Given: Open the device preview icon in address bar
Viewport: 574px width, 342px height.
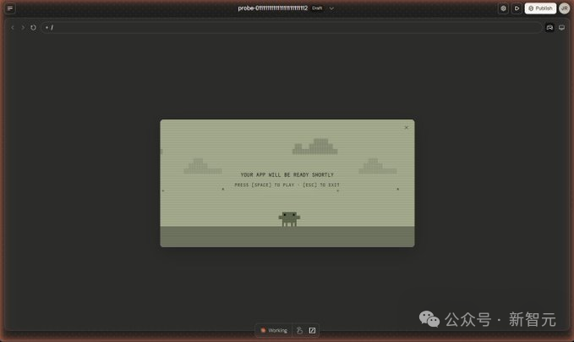Looking at the screenshot, I should [x=549, y=27].
